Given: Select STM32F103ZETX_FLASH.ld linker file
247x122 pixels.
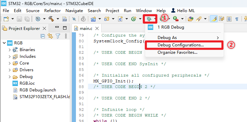Looking at the screenshot, I should 45,97.
